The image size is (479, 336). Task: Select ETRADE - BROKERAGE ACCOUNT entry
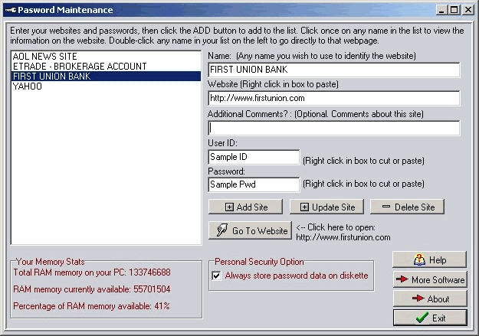[x=106, y=67]
